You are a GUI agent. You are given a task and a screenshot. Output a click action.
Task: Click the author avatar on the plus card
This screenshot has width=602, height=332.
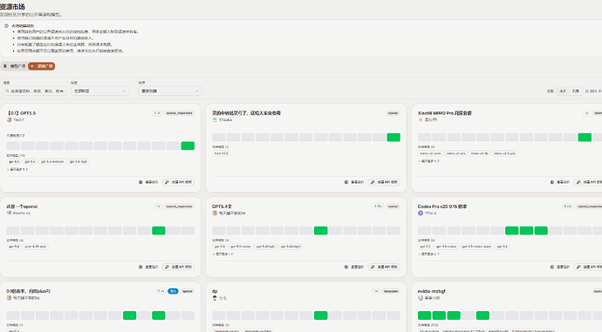(9, 298)
